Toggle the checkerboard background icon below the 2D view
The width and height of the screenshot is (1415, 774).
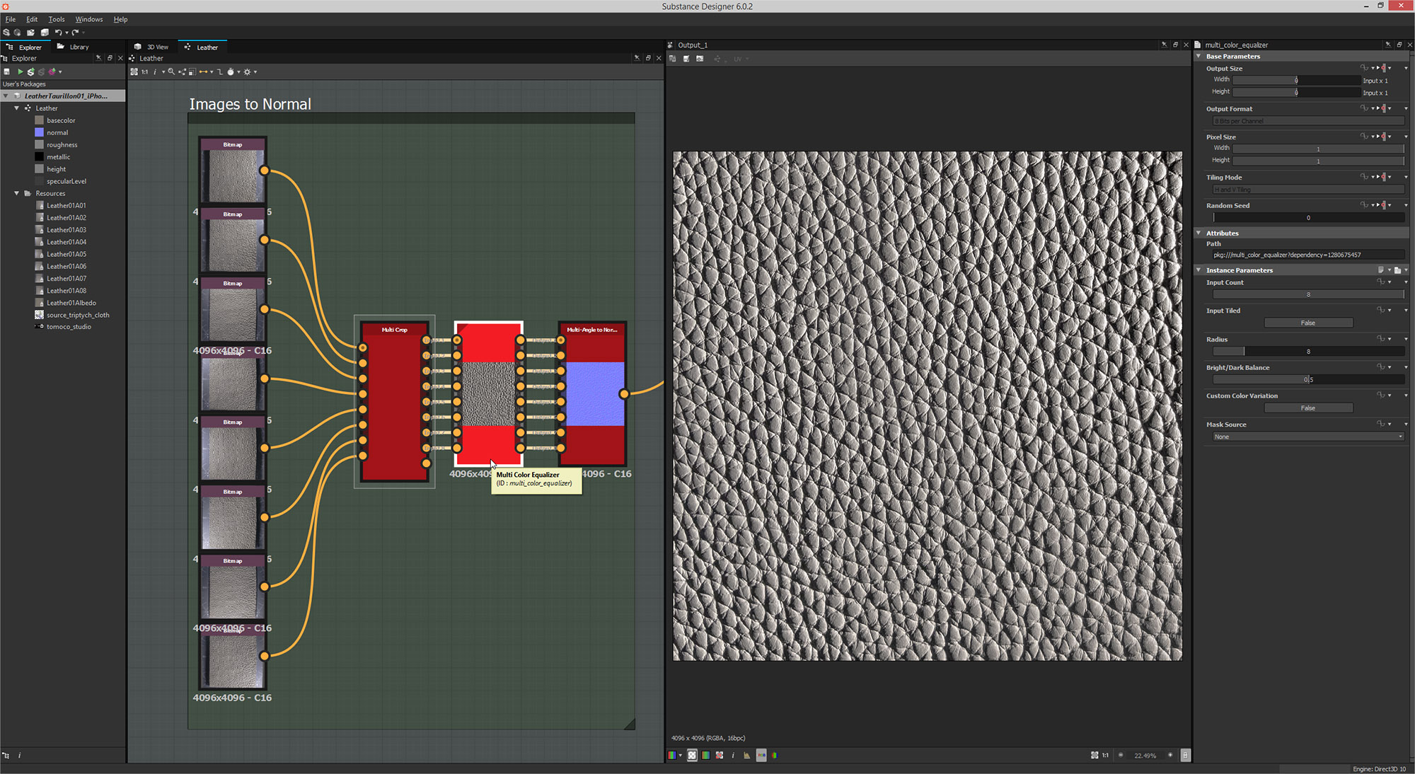tap(691, 755)
